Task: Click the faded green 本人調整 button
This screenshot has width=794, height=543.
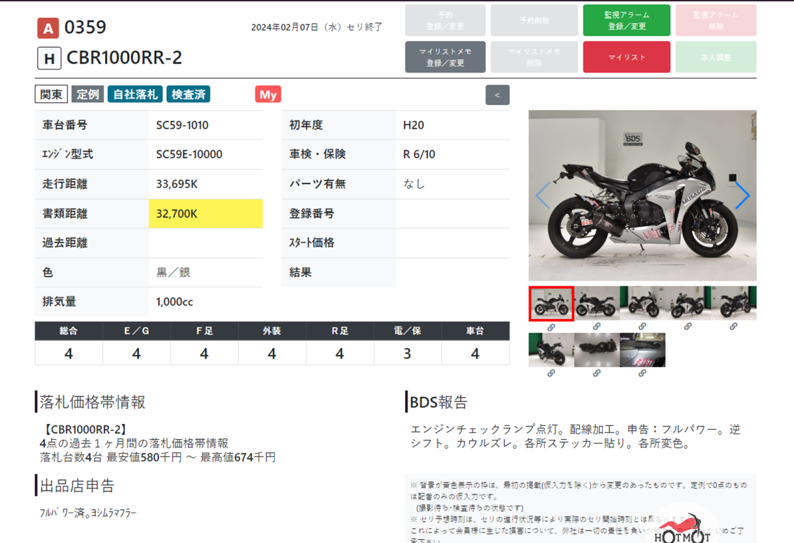Action: tap(716, 57)
